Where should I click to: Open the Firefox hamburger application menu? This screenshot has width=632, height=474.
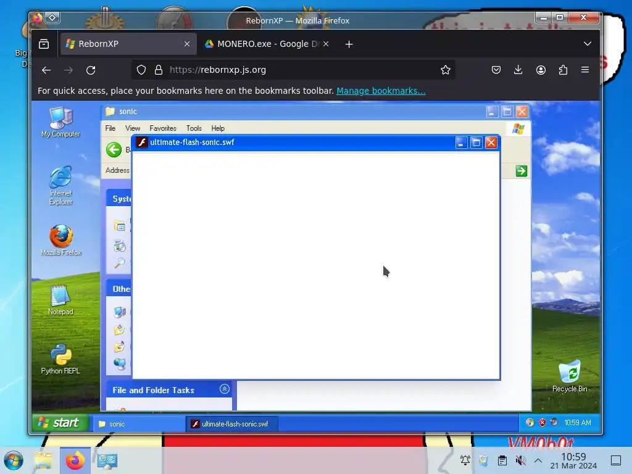[x=585, y=70]
